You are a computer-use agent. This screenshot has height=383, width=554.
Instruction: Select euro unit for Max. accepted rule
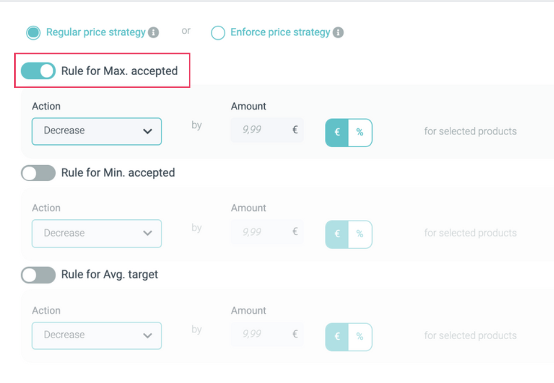point(337,133)
